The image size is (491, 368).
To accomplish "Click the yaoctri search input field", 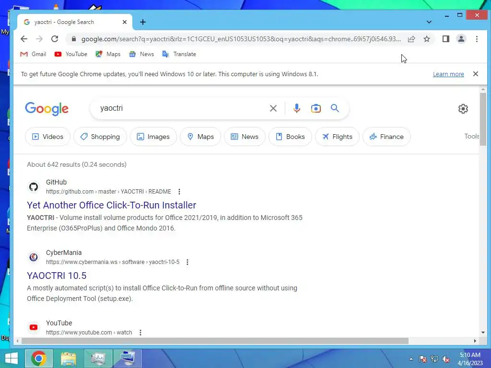I will 182,108.
